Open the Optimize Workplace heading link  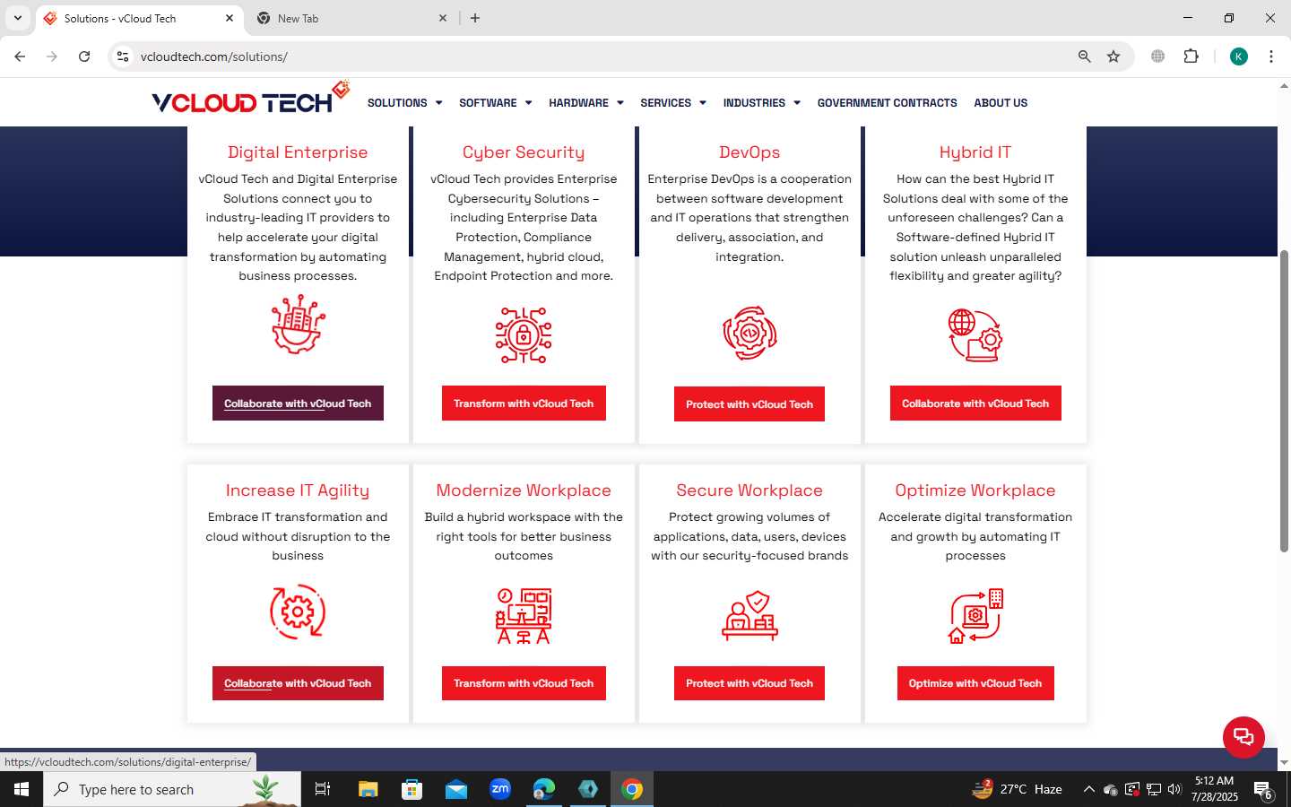[975, 490]
